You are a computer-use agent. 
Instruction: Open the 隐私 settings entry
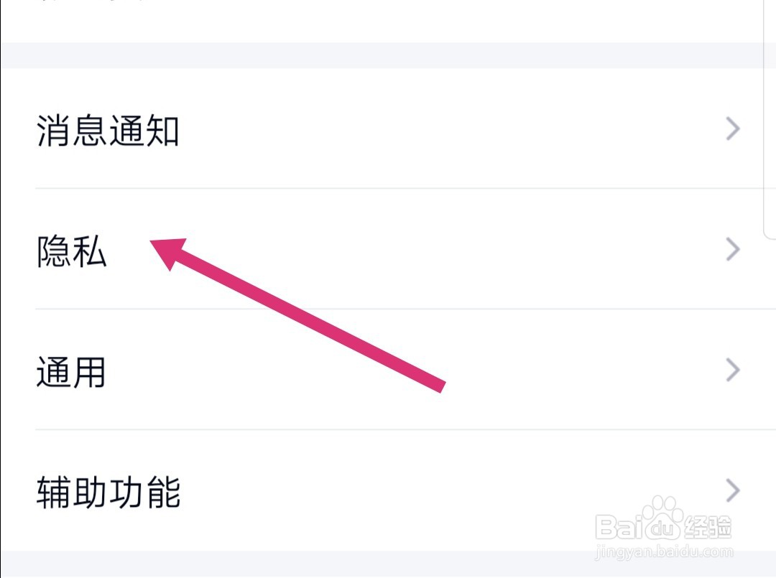tap(388, 249)
